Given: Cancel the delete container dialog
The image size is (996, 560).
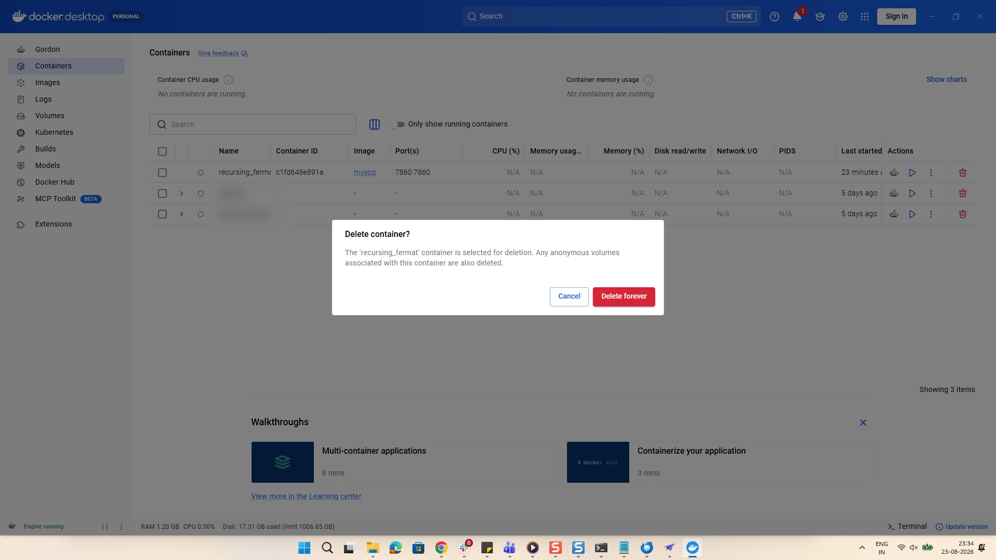Looking at the screenshot, I should [569, 297].
